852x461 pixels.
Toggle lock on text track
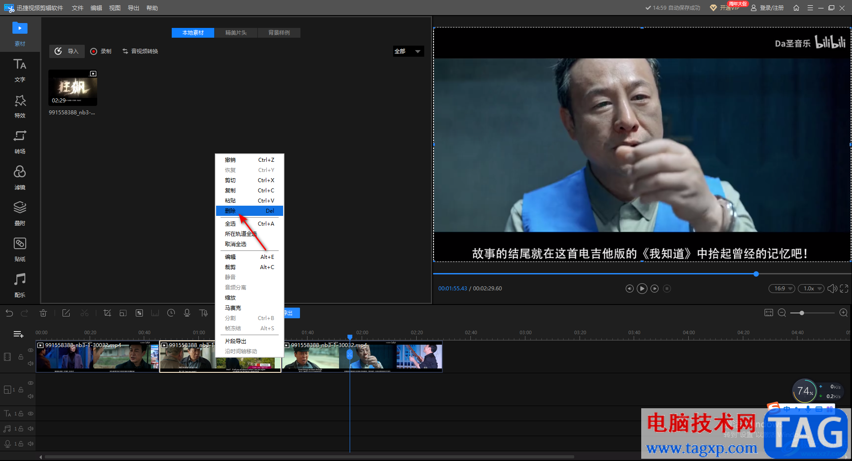21,414
